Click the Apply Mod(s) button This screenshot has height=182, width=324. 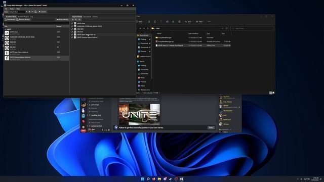pos(62,20)
